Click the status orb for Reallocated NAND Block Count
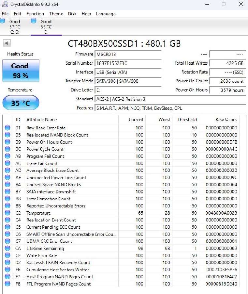The image size is (248, 294). tap(7, 135)
